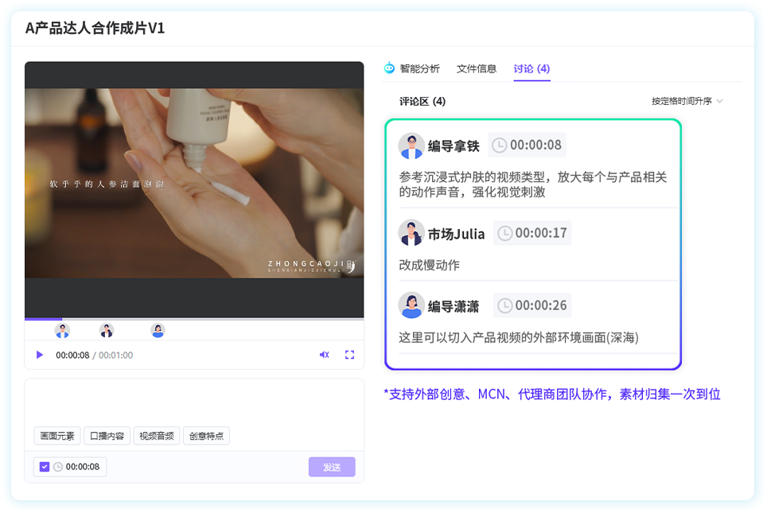Click the comment 这里可以切入产品视频的外部环境画面

tap(519, 337)
